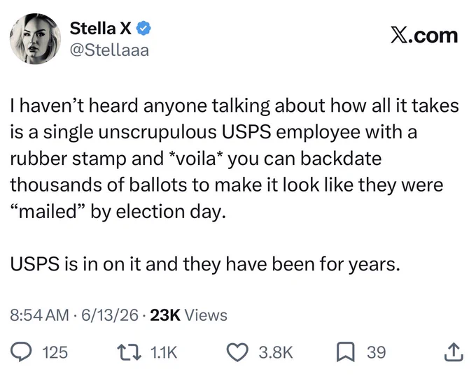Click the 39 bookmarks count

click(x=377, y=352)
